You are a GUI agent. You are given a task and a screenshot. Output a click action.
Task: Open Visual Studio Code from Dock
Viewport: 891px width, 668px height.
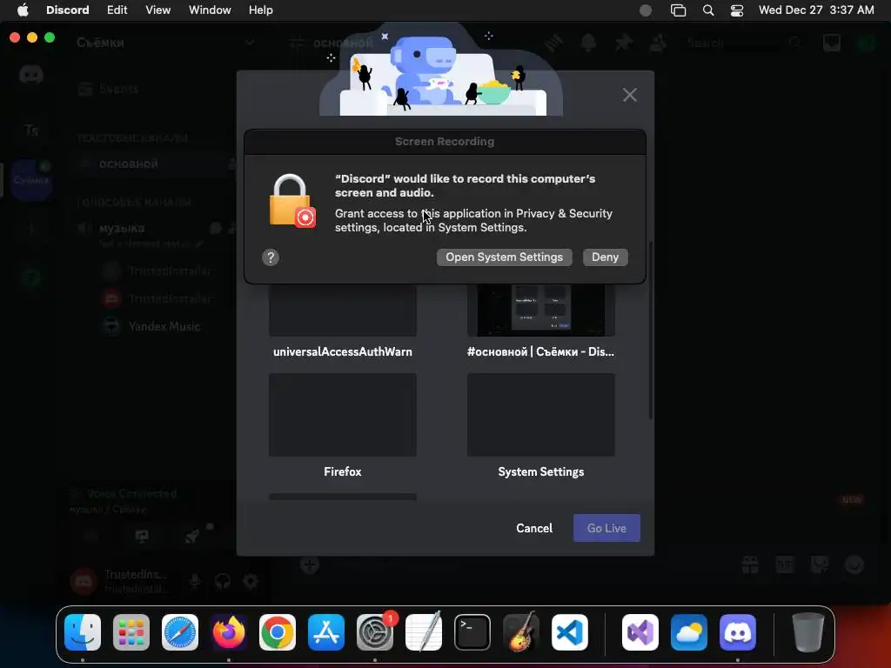tap(570, 632)
